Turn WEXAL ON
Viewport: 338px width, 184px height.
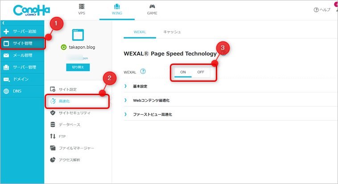point(183,72)
